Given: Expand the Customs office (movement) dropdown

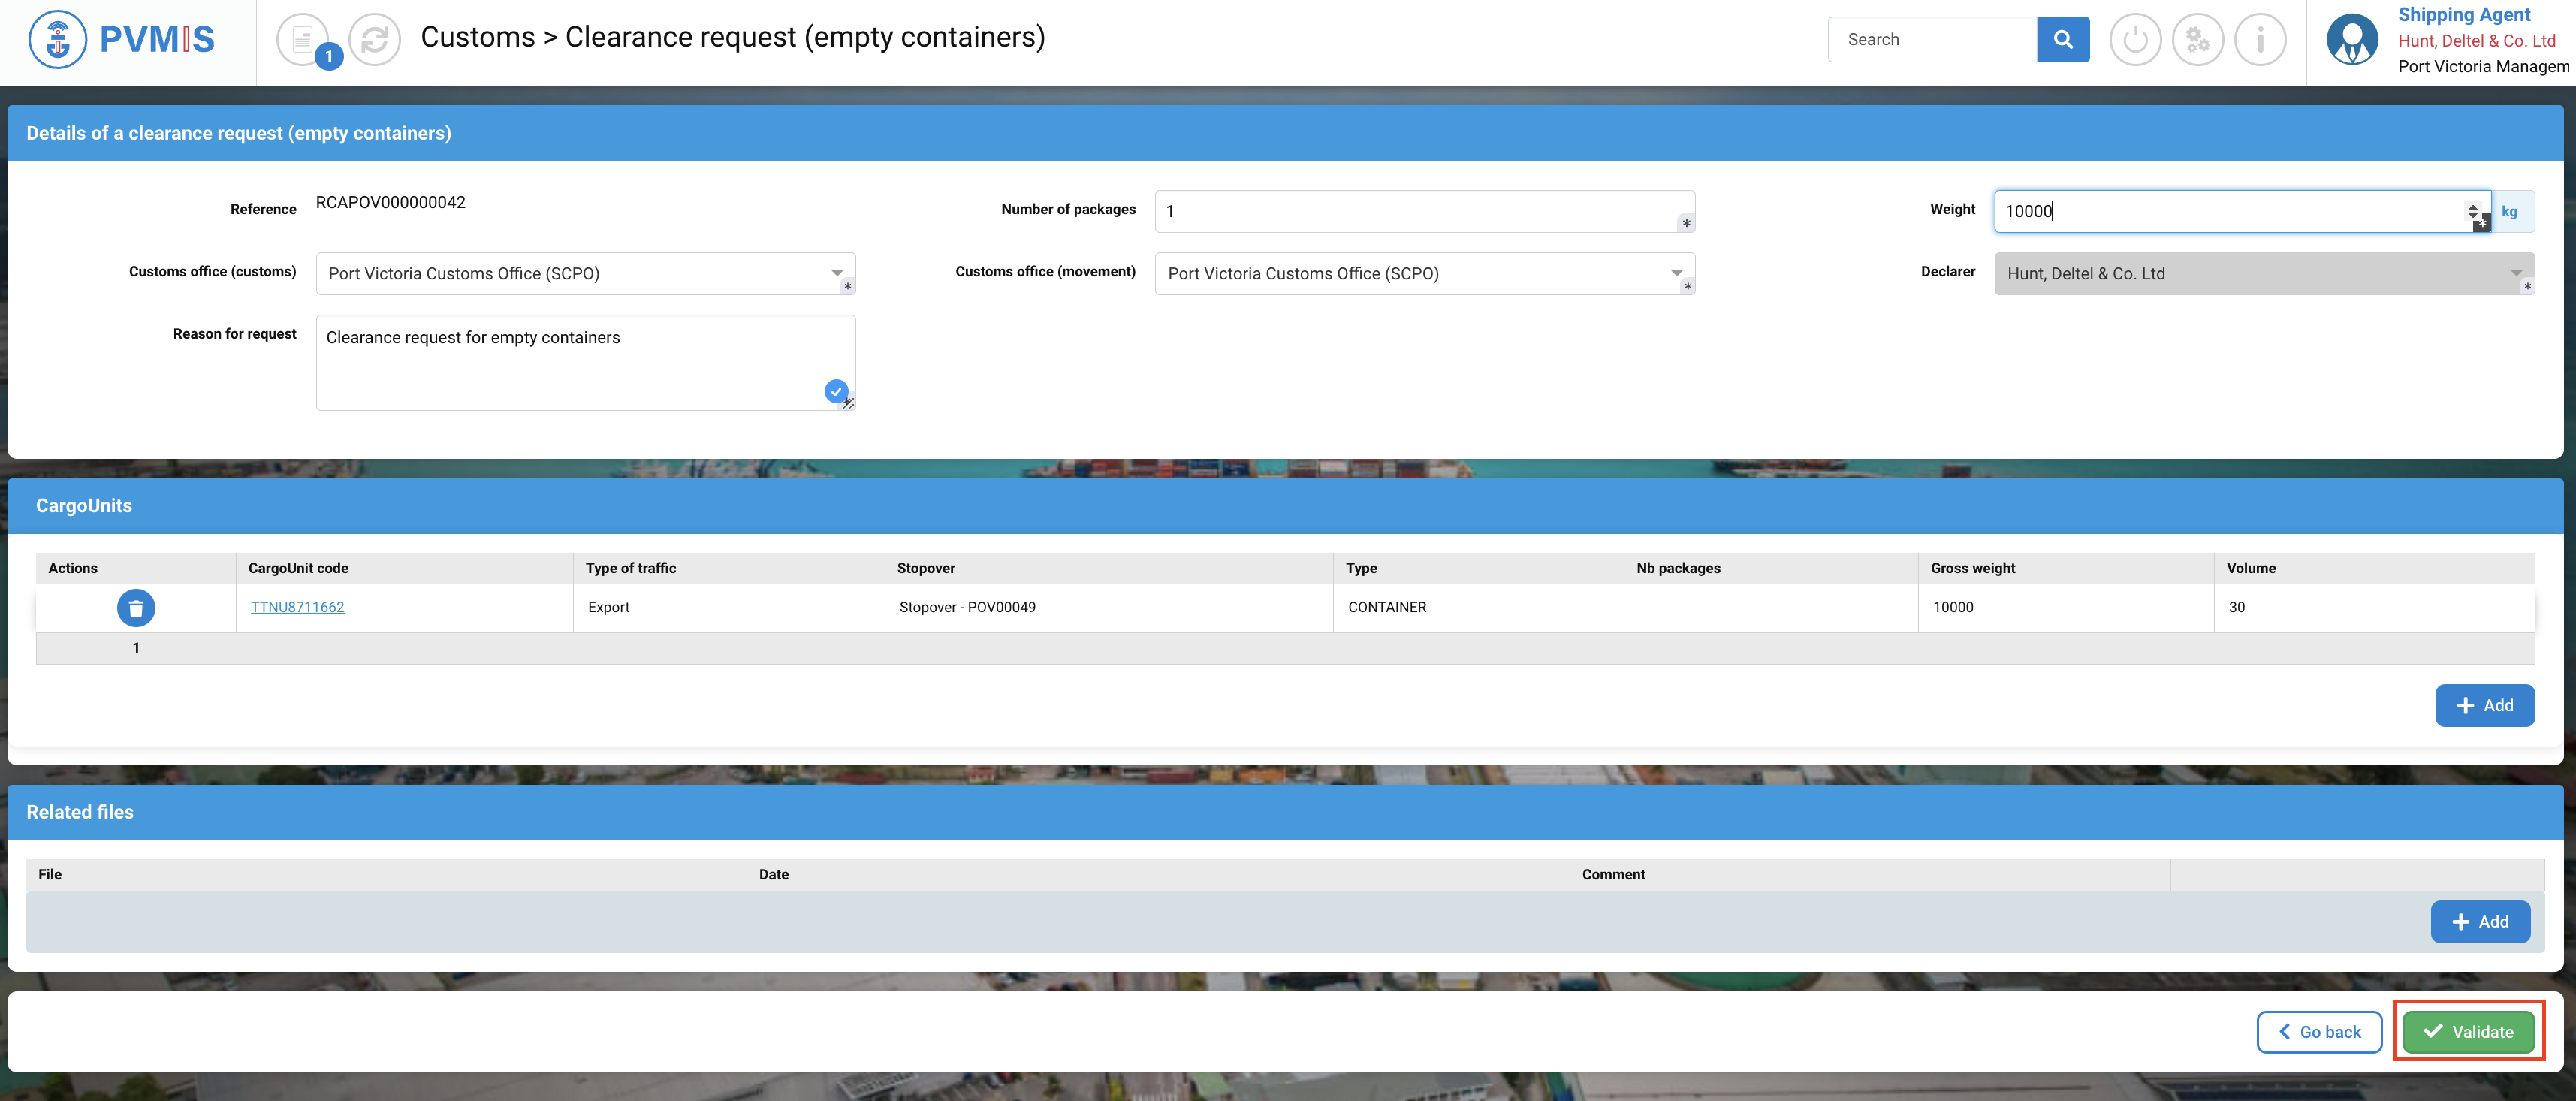Looking at the screenshot, I should coord(1676,273).
